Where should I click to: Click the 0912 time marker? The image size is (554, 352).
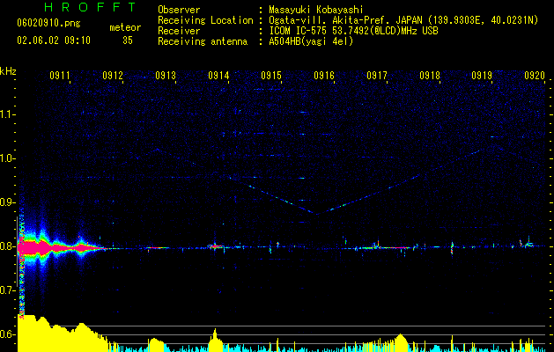113,75
